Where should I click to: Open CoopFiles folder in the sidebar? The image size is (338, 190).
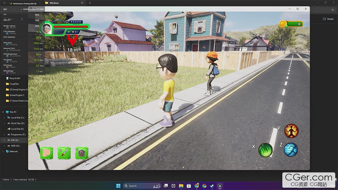click(12, 84)
